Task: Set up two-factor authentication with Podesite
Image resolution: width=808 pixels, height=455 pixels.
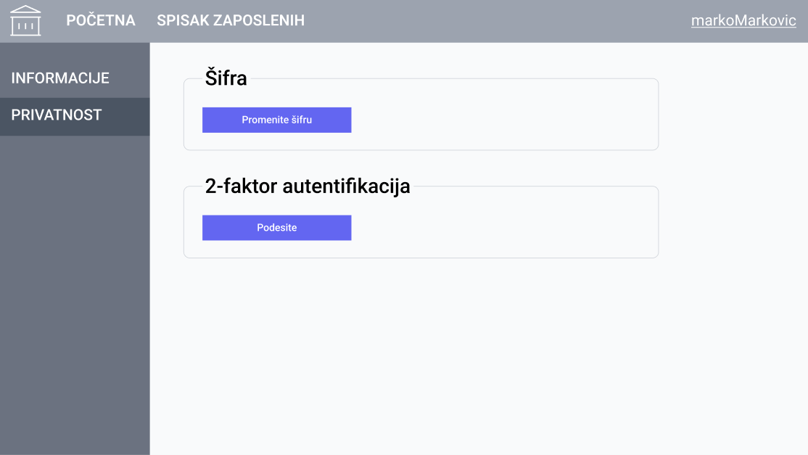Action: point(276,227)
